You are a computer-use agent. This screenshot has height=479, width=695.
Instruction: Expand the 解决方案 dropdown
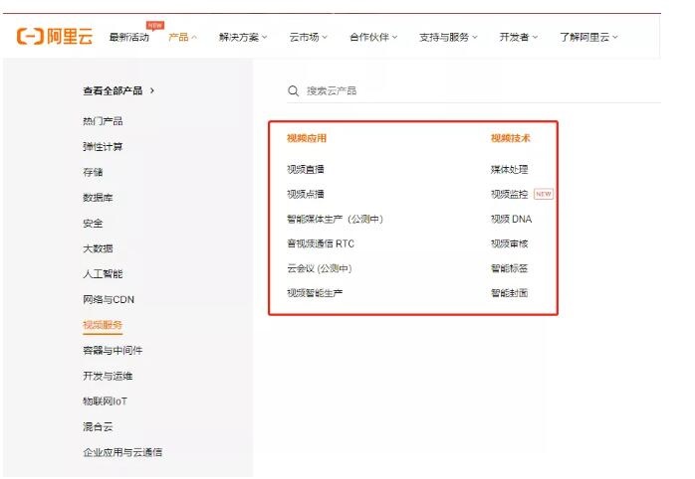pyautogui.click(x=243, y=37)
